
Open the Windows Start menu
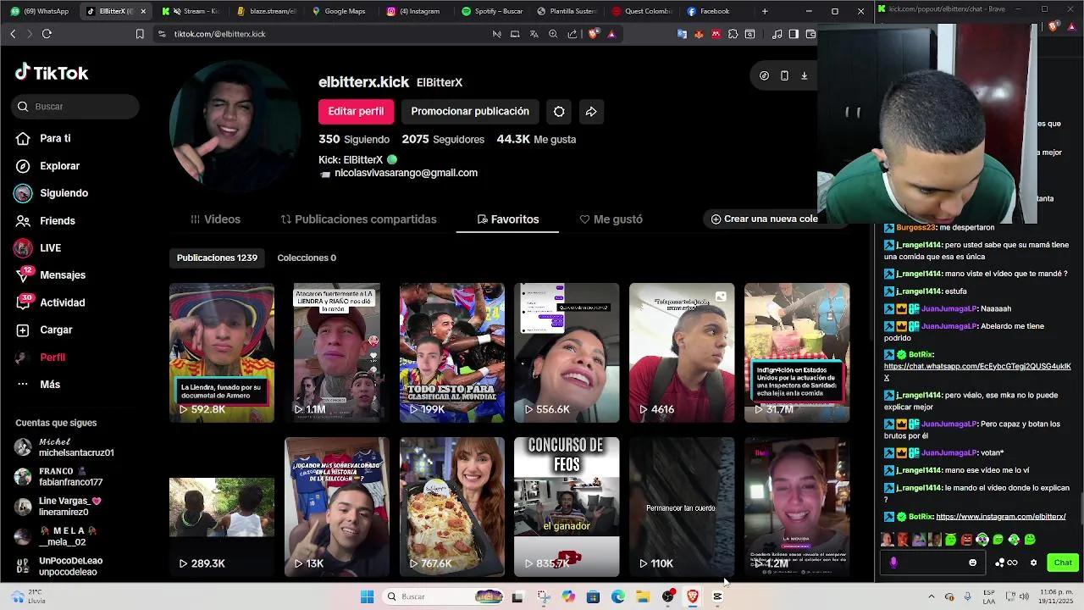tap(367, 596)
